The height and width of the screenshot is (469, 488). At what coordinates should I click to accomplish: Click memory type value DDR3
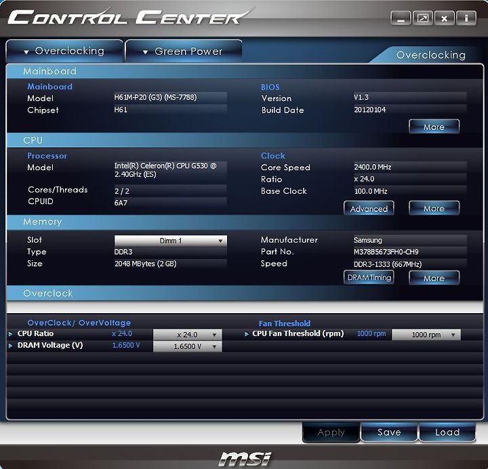[x=123, y=251]
